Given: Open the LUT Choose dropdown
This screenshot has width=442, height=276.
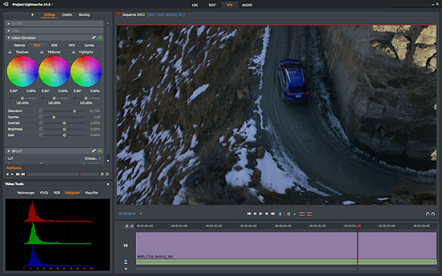Looking at the screenshot, I should coord(93,159).
